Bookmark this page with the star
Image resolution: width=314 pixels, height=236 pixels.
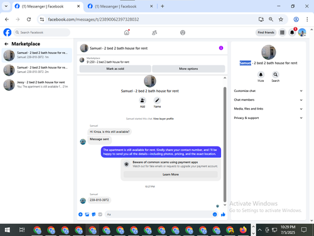[281, 20]
